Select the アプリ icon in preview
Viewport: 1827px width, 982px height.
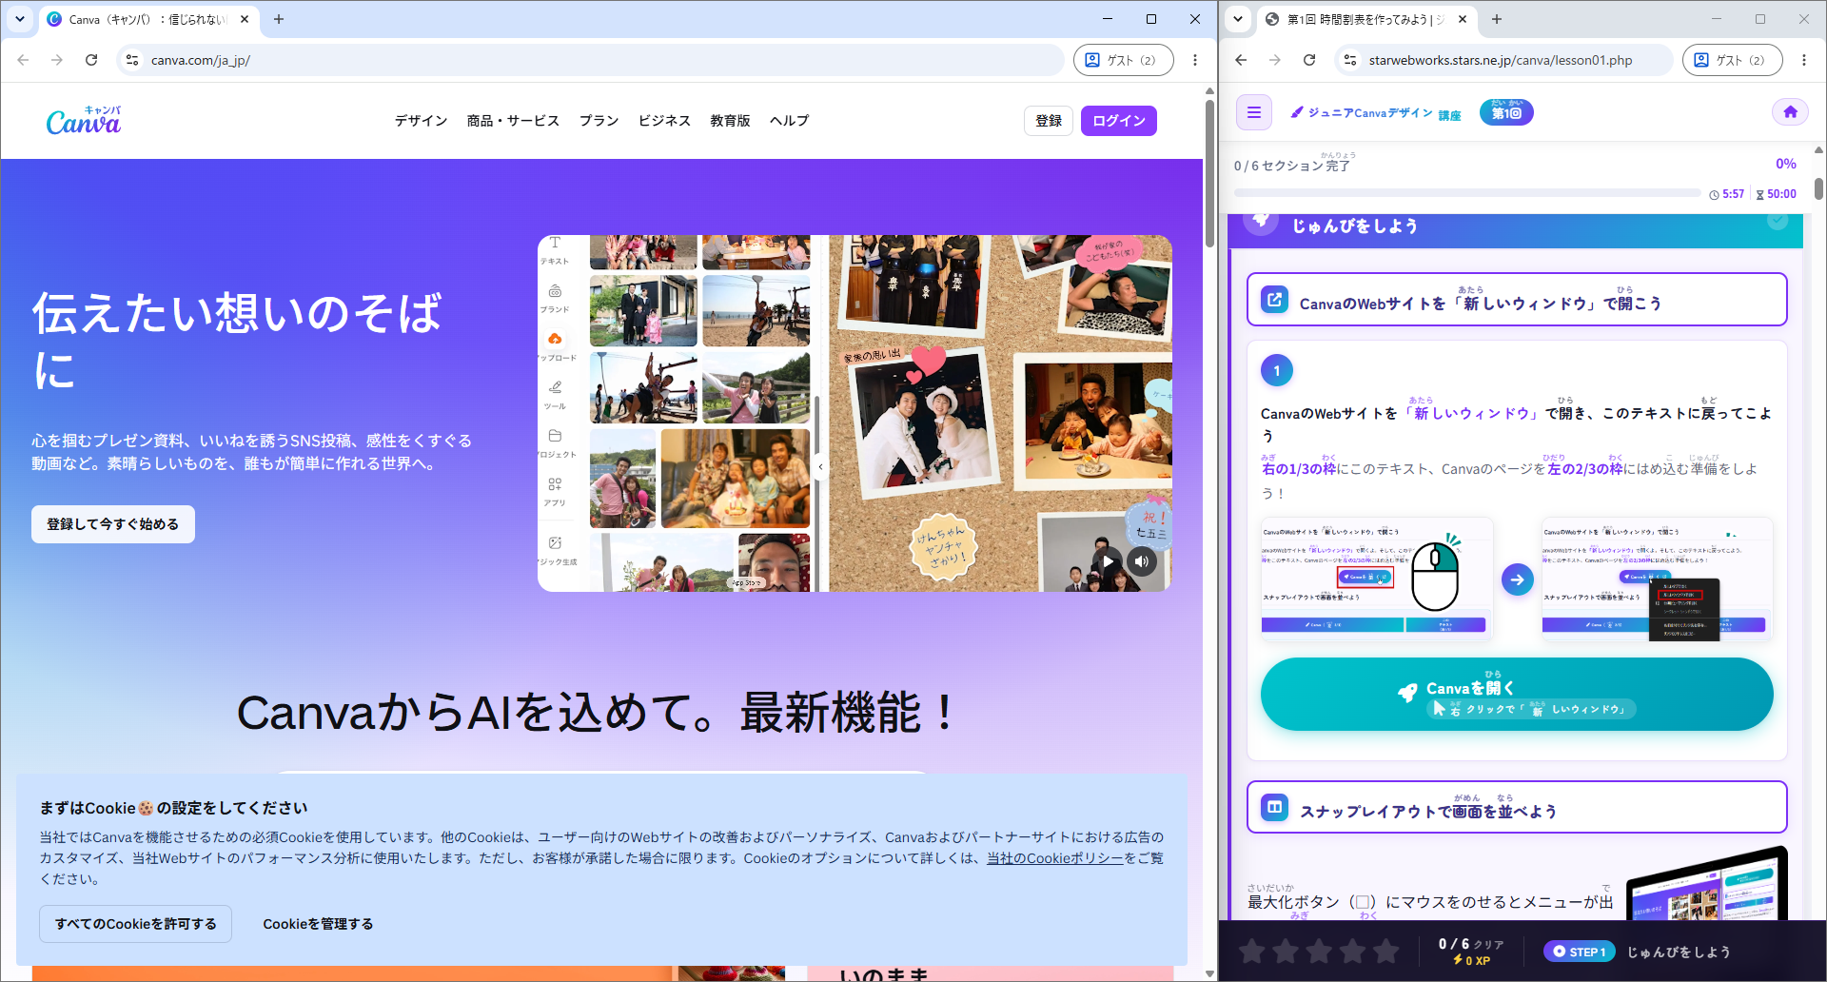click(x=555, y=492)
